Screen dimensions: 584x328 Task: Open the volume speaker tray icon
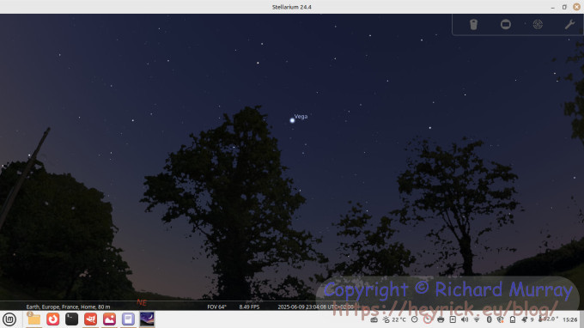click(x=465, y=319)
